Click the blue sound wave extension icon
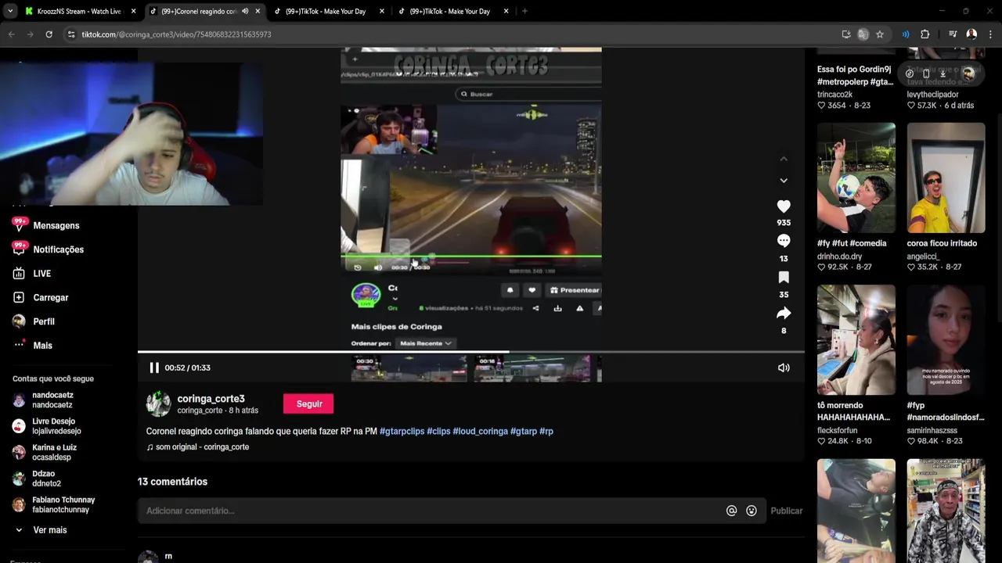The height and width of the screenshot is (563, 1002). tap(906, 34)
